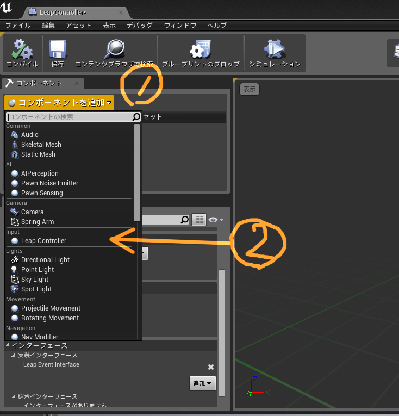Collapse the インターフェース section
The height and width of the screenshot is (416, 399).
click(8, 345)
